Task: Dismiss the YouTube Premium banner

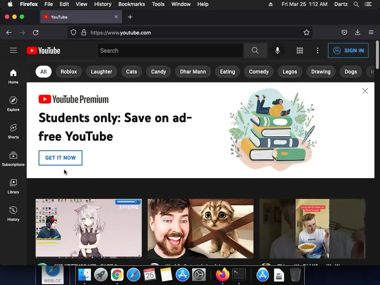Action: click(x=365, y=91)
